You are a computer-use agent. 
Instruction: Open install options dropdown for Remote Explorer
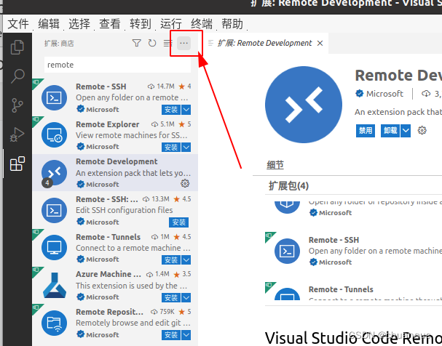pyautogui.click(x=186, y=147)
